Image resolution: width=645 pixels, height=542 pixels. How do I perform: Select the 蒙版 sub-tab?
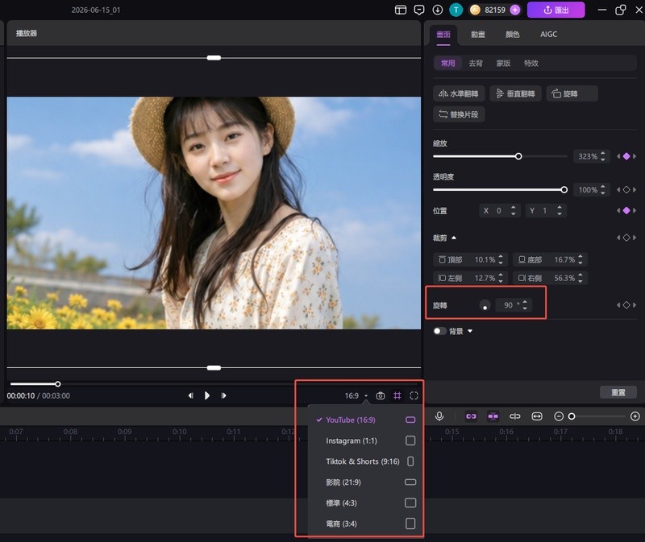point(503,63)
